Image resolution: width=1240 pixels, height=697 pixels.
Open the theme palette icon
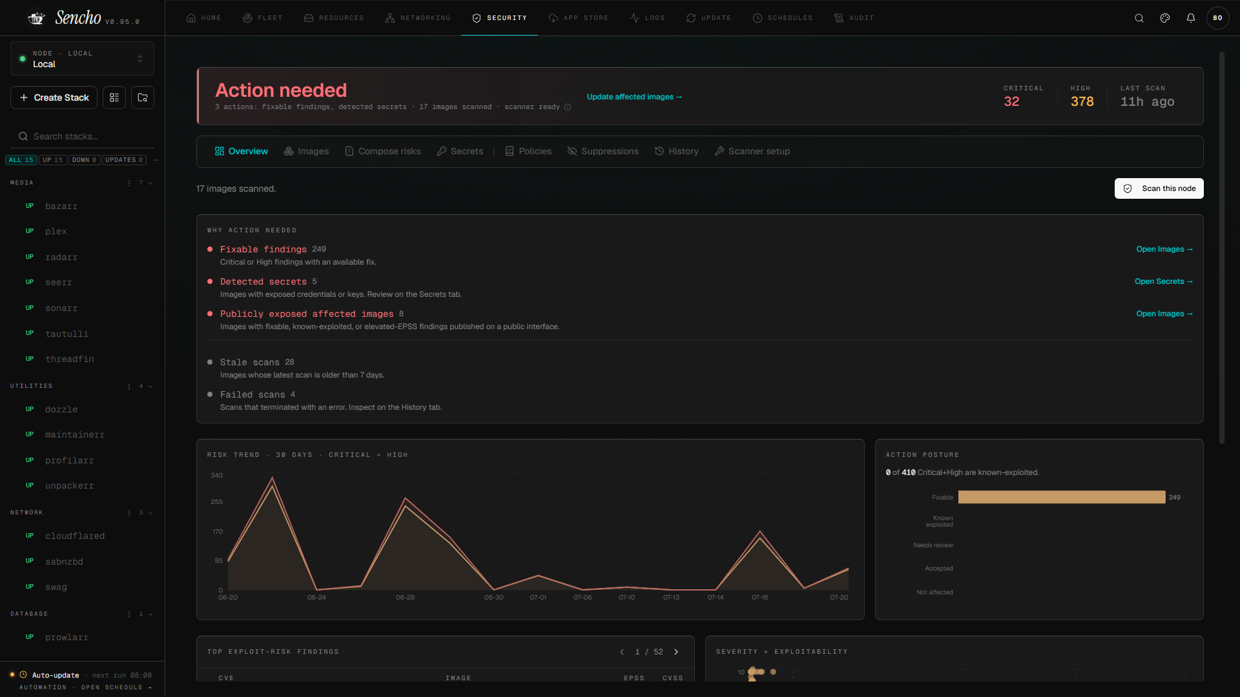tap(1165, 18)
